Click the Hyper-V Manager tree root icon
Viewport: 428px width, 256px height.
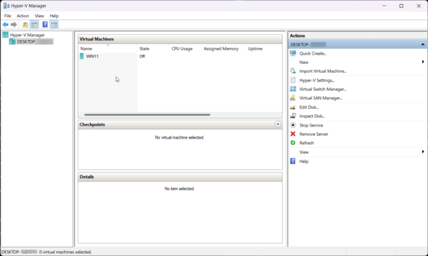coord(5,35)
